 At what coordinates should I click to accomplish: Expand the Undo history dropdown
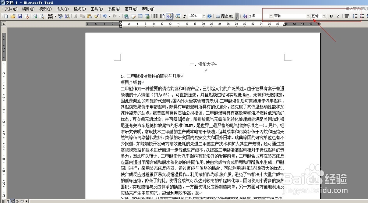click(109, 16)
